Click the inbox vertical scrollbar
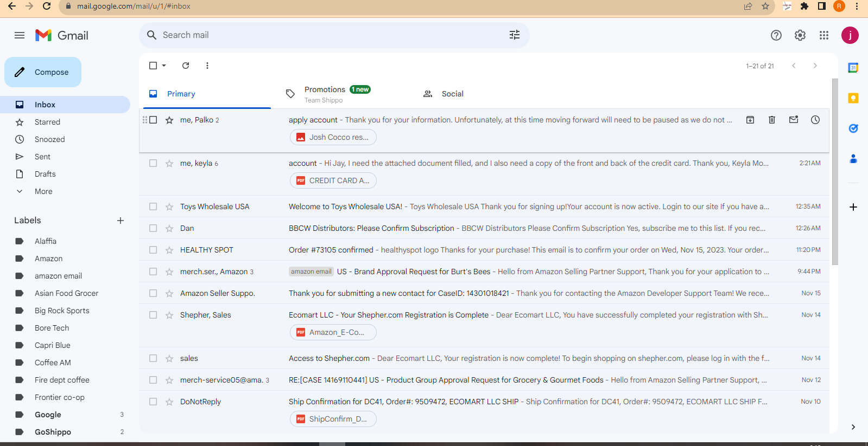 tap(835, 172)
